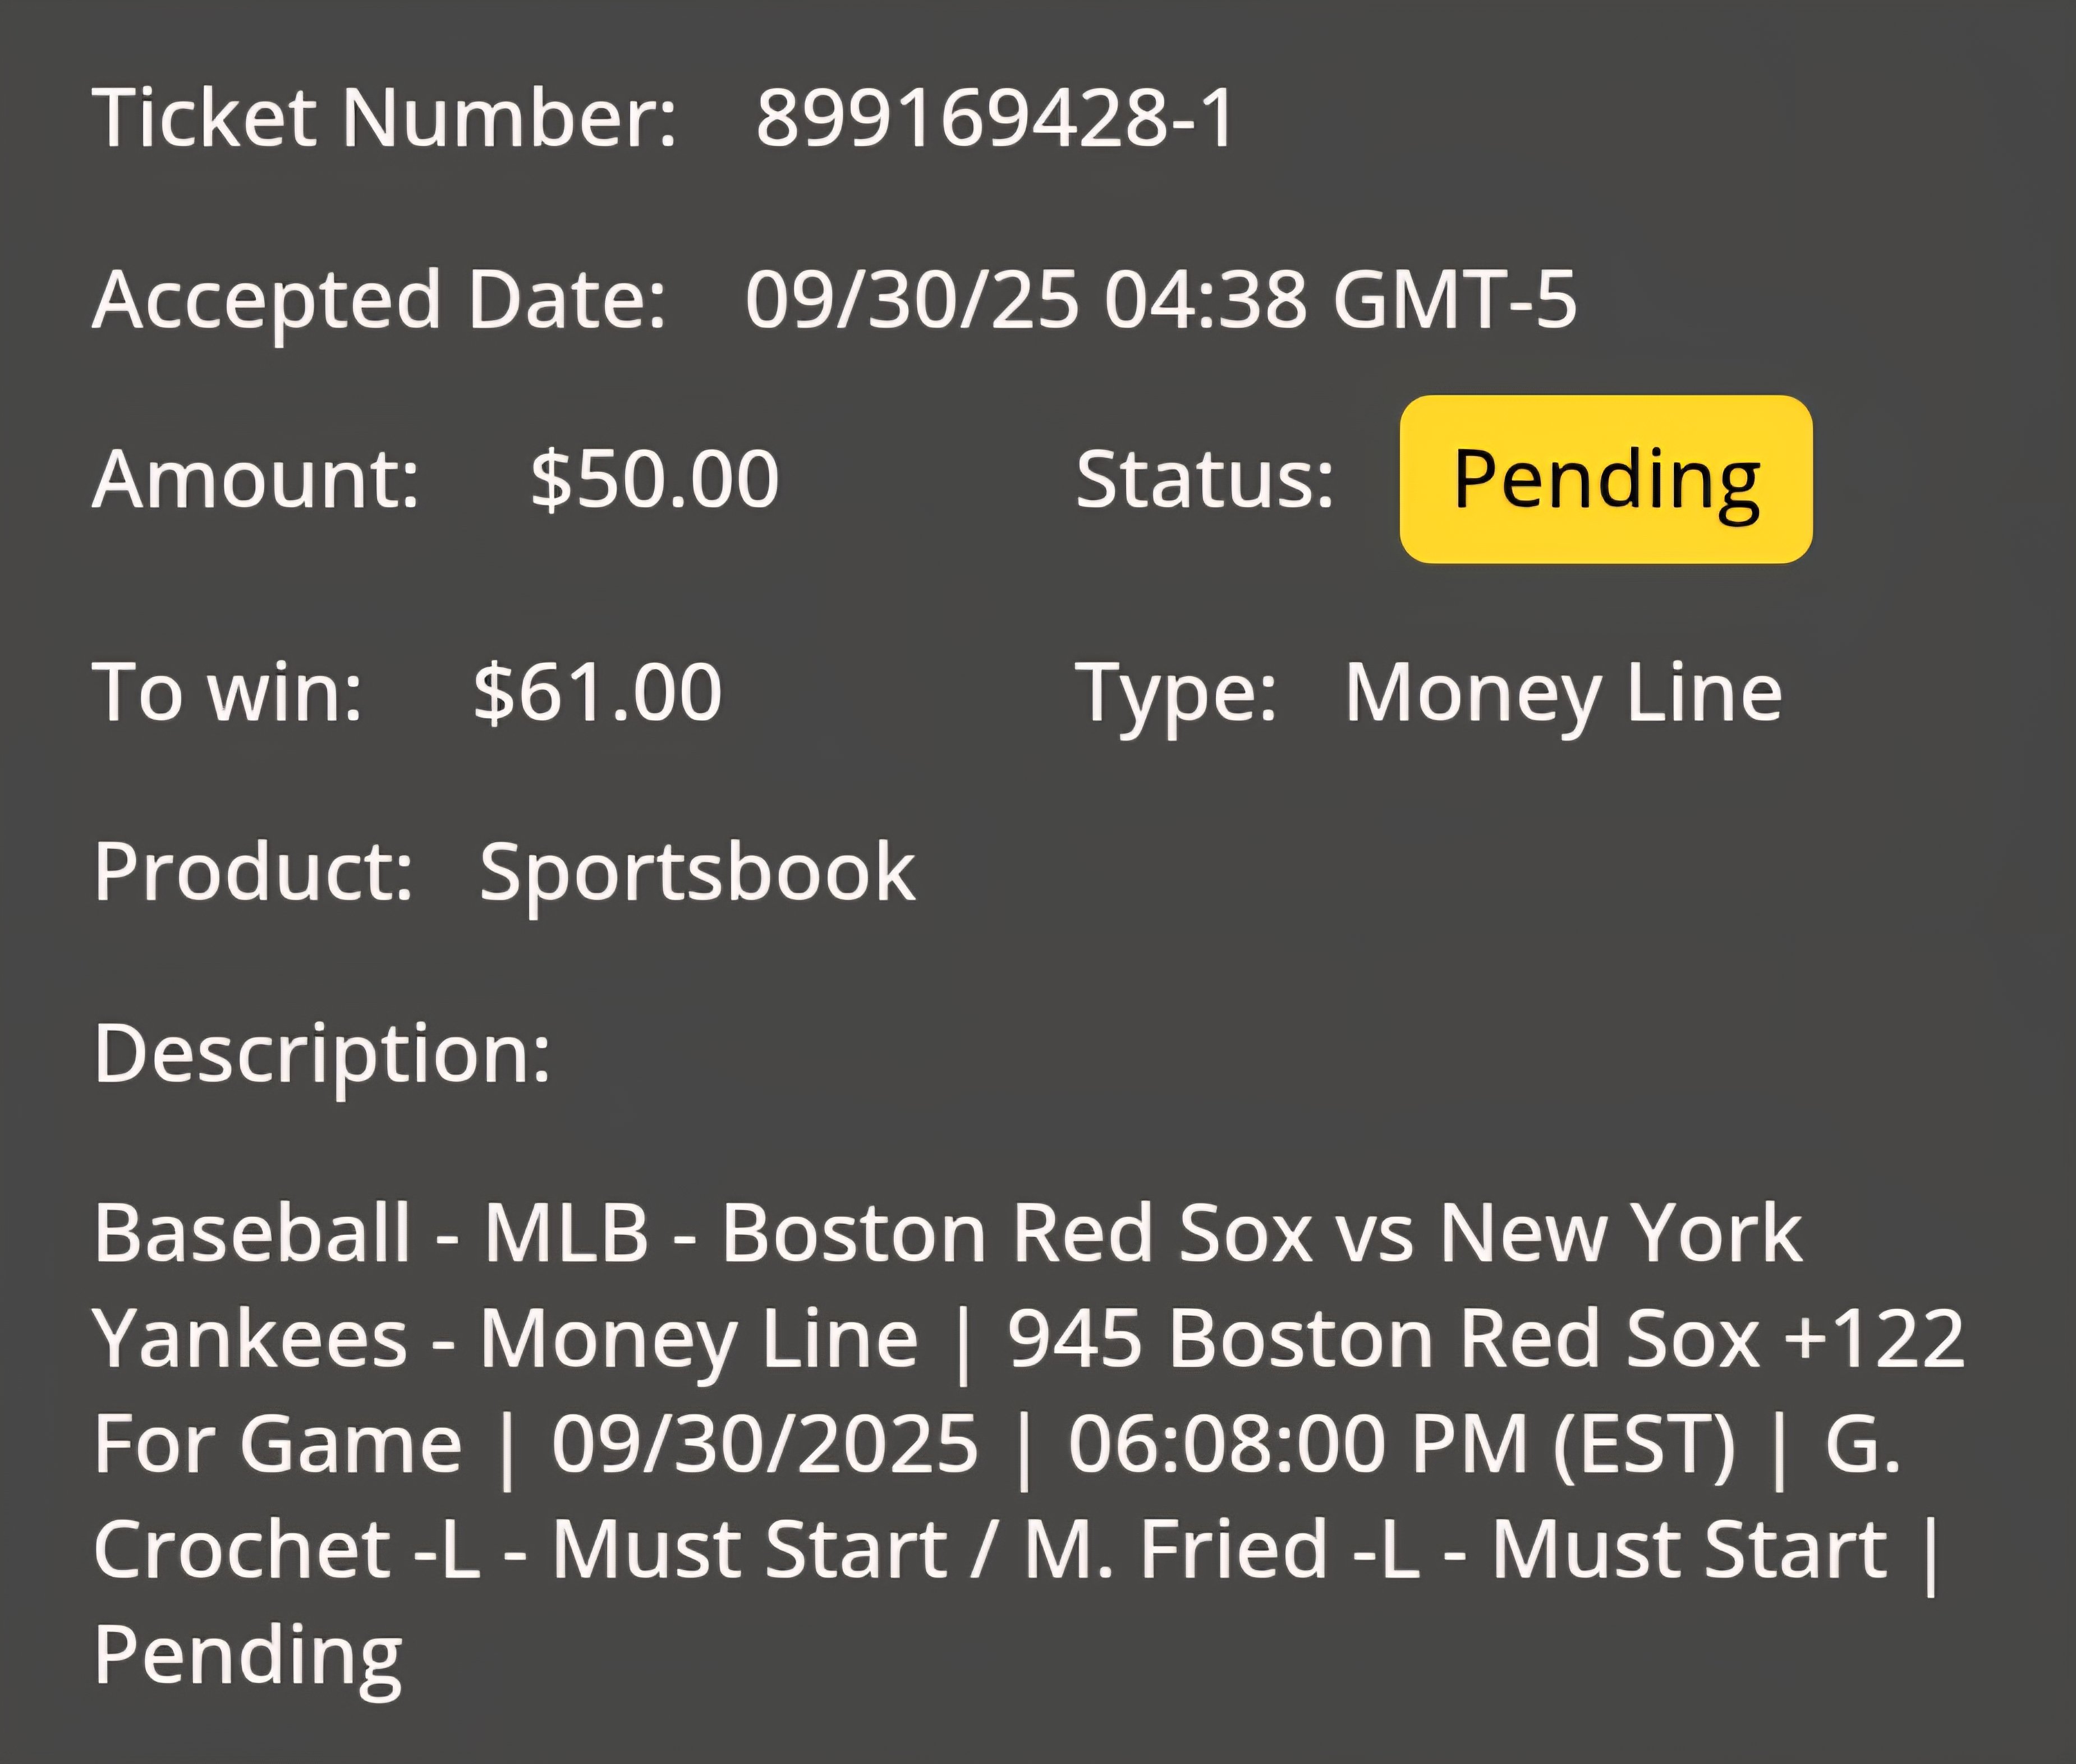Select the ticket number 899169428-1

pos(996,118)
